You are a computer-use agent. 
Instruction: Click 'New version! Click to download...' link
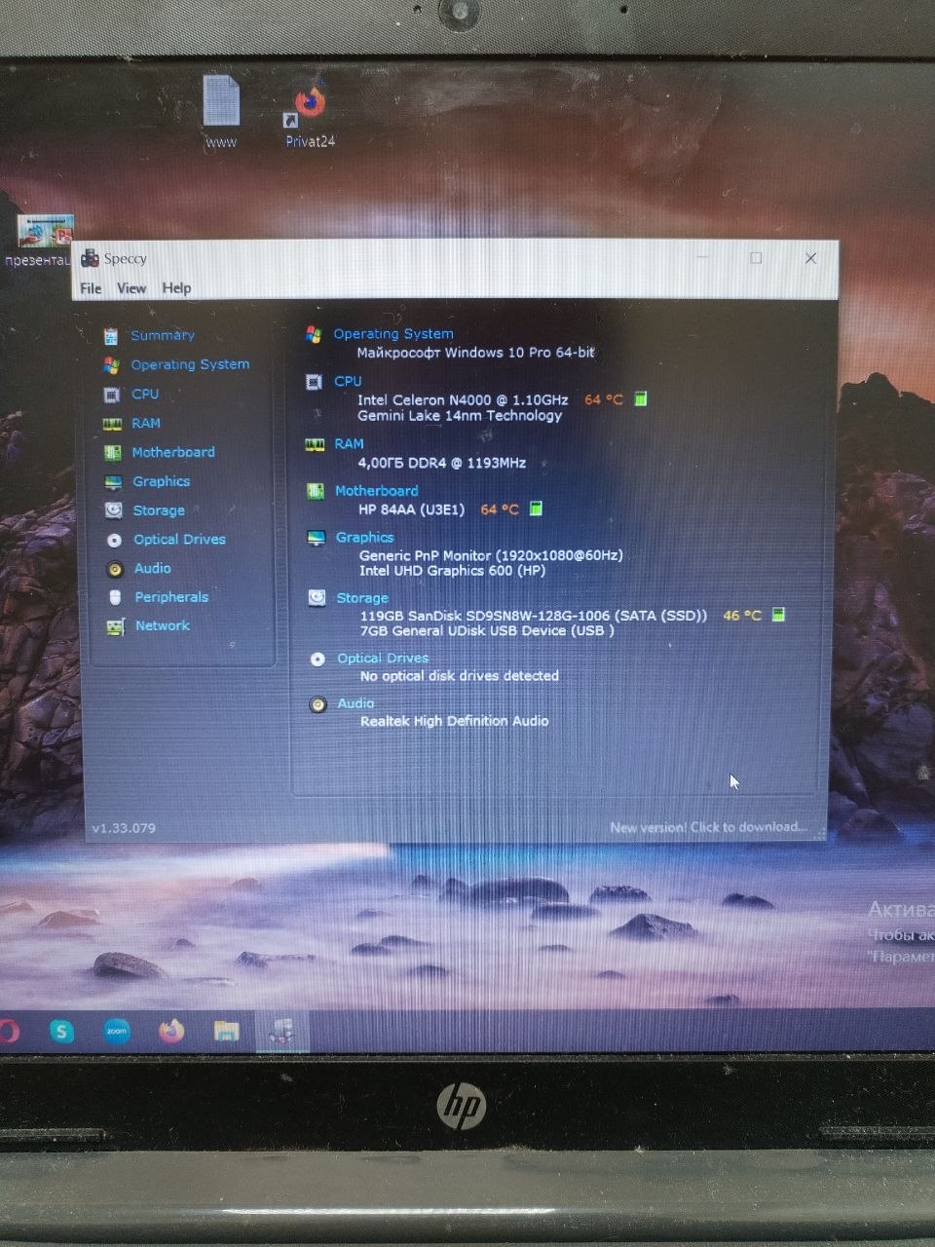point(708,827)
